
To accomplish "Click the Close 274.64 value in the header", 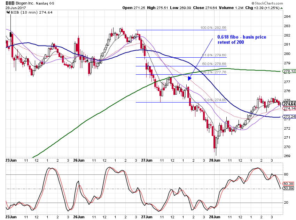I will point(205,8).
